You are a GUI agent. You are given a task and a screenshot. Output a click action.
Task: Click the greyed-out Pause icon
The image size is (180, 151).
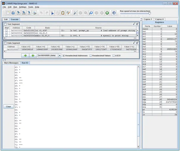click(x=96, y=13)
